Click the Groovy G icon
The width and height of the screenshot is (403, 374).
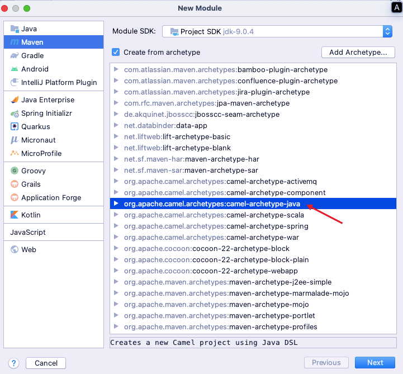pyautogui.click(x=15, y=171)
